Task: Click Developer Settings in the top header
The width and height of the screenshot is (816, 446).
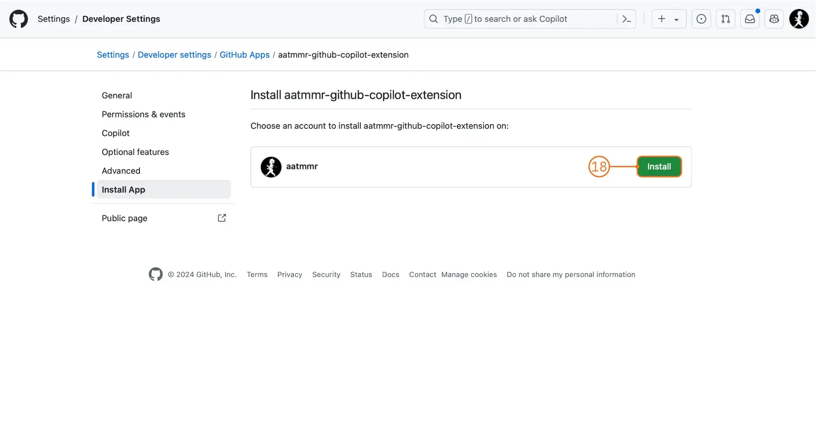Action: coord(121,19)
